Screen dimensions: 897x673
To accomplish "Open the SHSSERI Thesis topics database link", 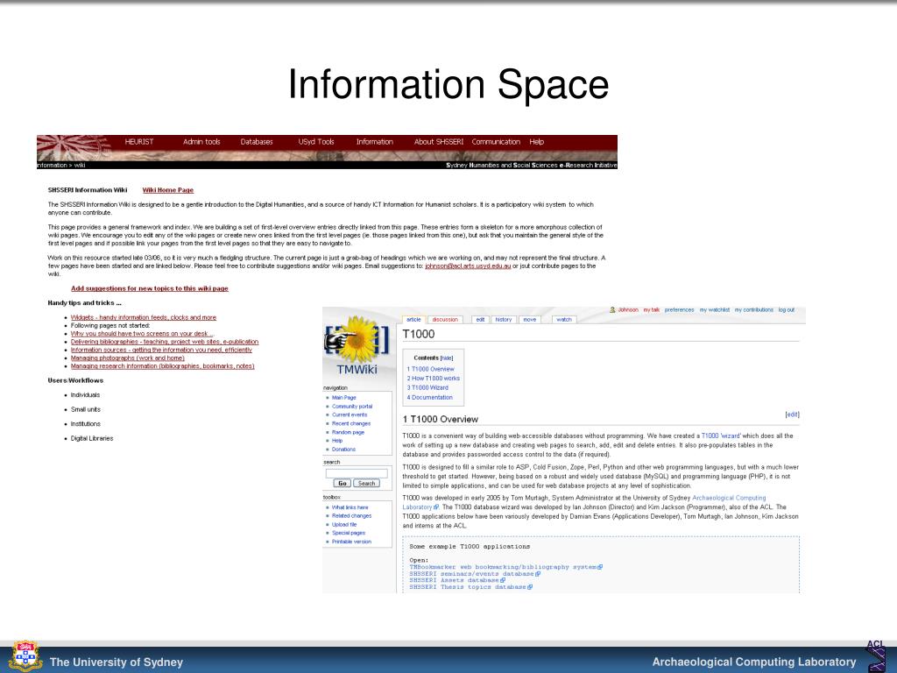I will tap(470, 587).
